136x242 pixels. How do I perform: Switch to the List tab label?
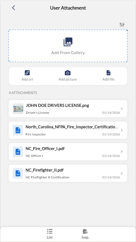(x=50, y=237)
